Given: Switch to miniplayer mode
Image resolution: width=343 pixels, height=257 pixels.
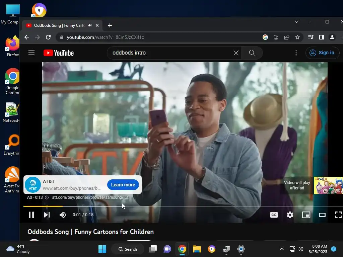Looking at the screenshot, I should (x=306, y=215).
